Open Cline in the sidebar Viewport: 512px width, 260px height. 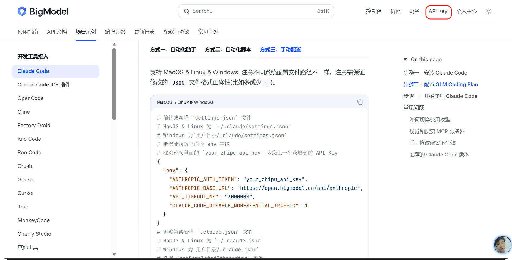tap(24, 112)
